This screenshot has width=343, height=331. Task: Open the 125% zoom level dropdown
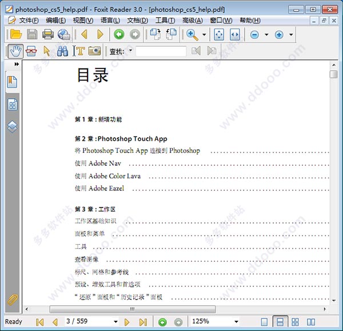[236, 322]
